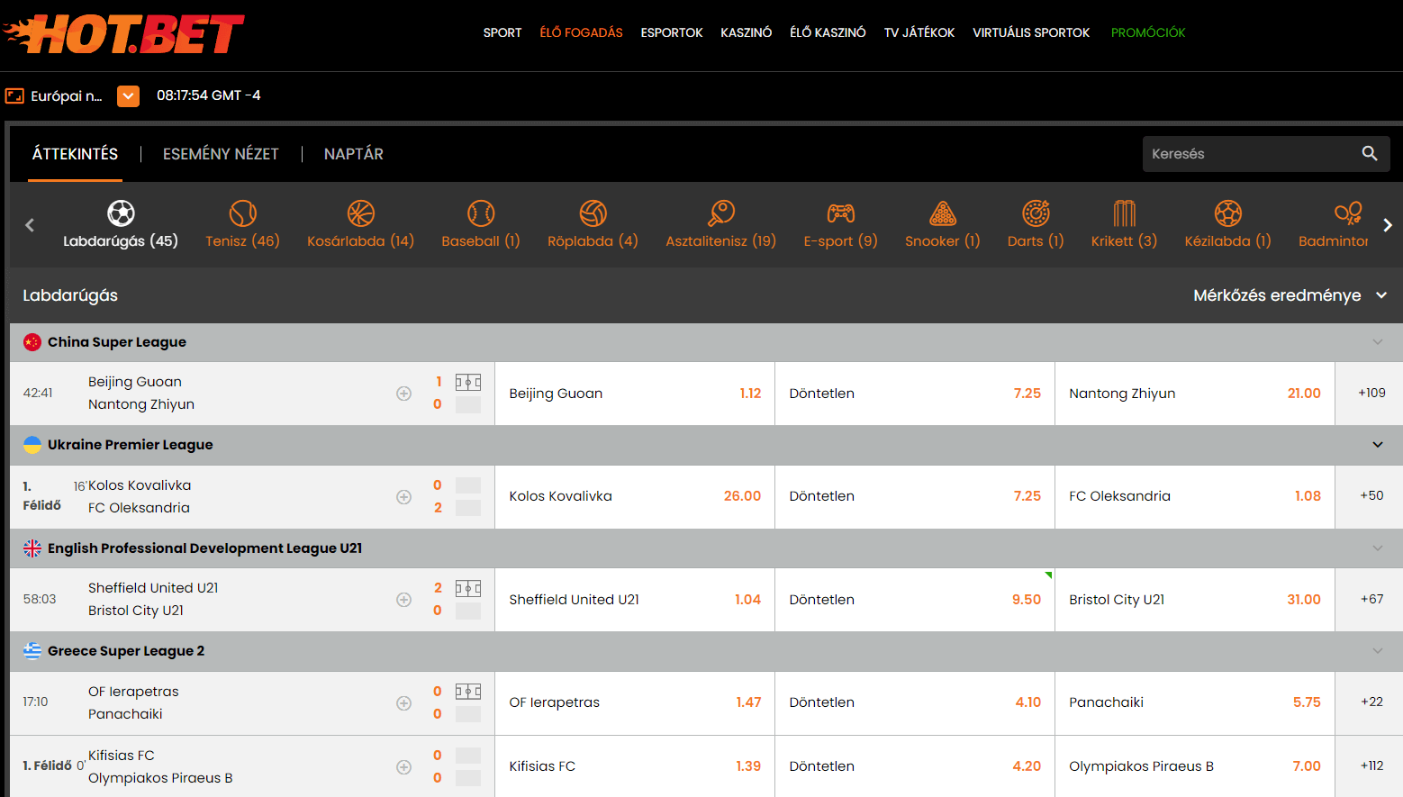
Task: Open the ÉLŐ FOGADÁS menu item
Action: (581, 32)
